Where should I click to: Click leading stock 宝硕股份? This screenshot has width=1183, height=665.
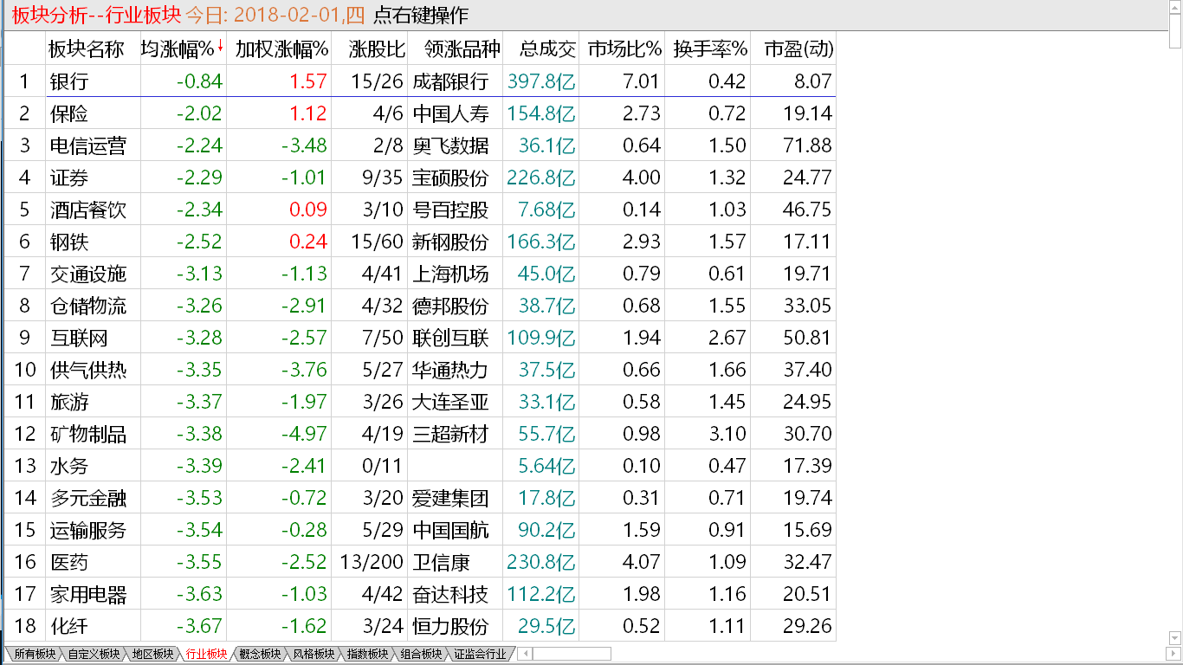[x=450, y=178]
